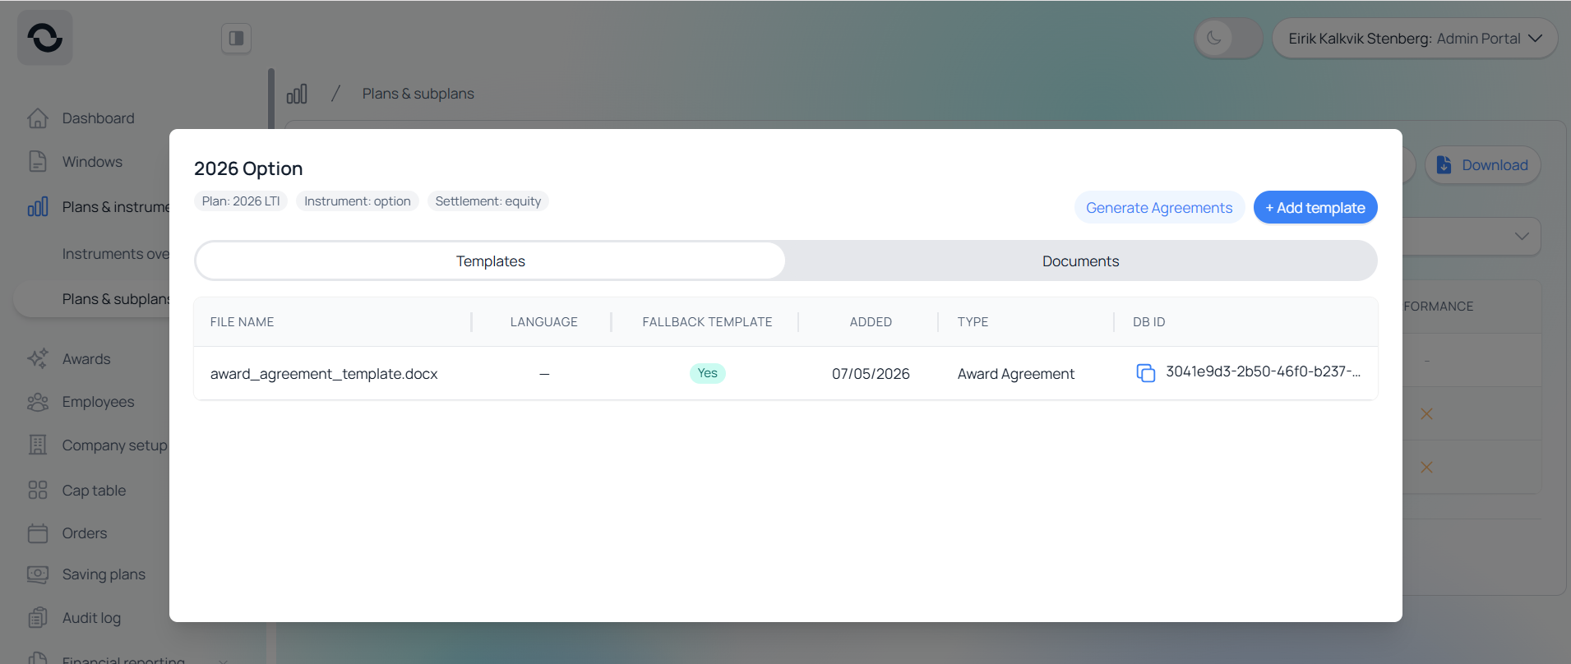
Task: Click the Add template button
Action: click(x=1315, y=208)
